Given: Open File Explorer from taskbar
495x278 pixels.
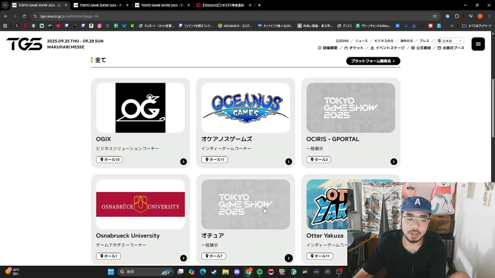Looking at the screenshot, I should (225, 272).
